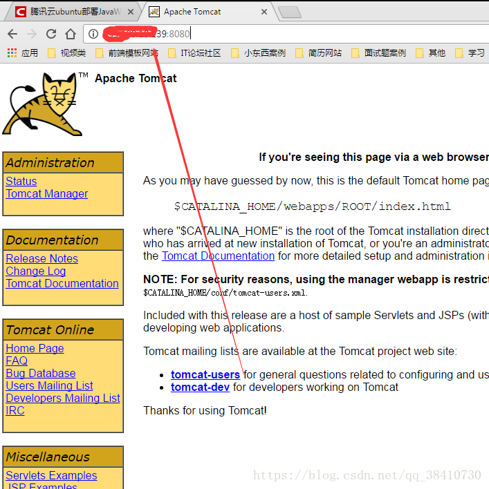489x489 pixels.
Task: Open the Servlets Examples link
Action: point(51,476)
